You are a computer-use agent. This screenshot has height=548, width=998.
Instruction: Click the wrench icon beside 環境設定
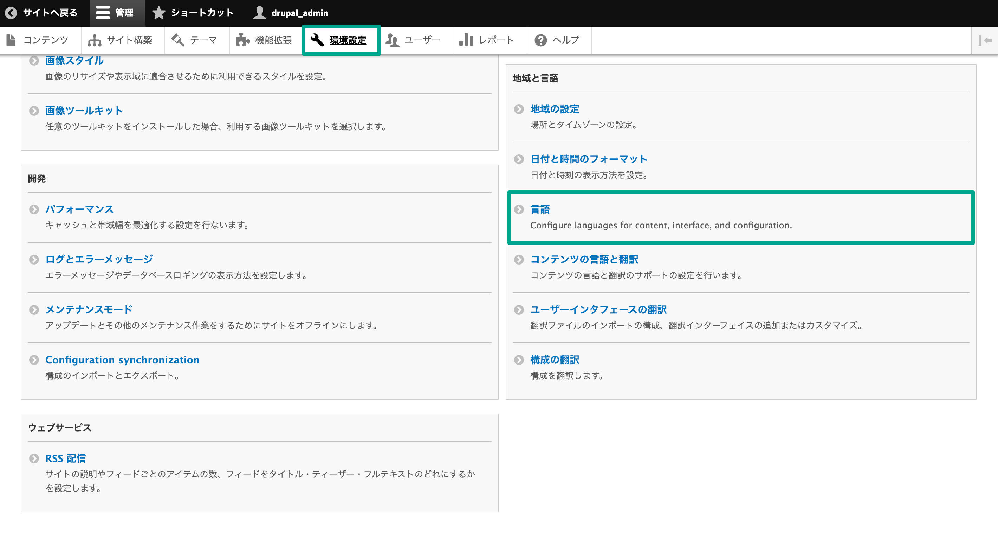pos(317,40)
